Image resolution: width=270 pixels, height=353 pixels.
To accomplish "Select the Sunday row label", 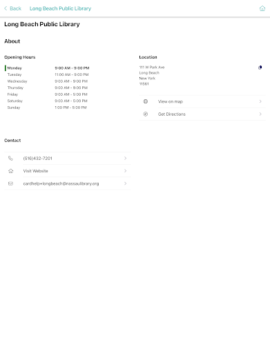I will point(14,108).
